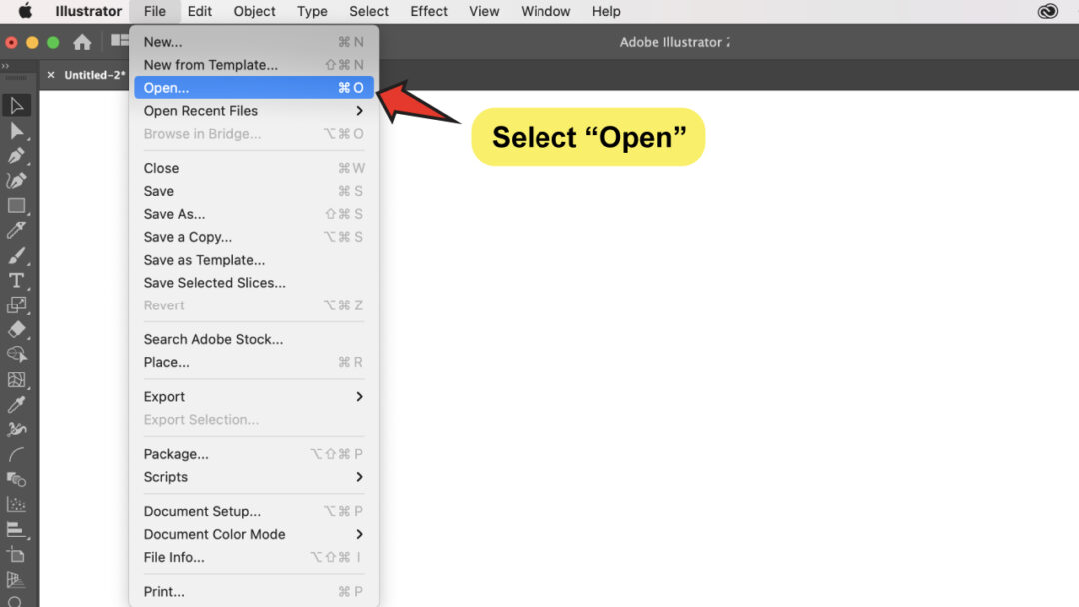Open the View menu

(x=484, y=11)
